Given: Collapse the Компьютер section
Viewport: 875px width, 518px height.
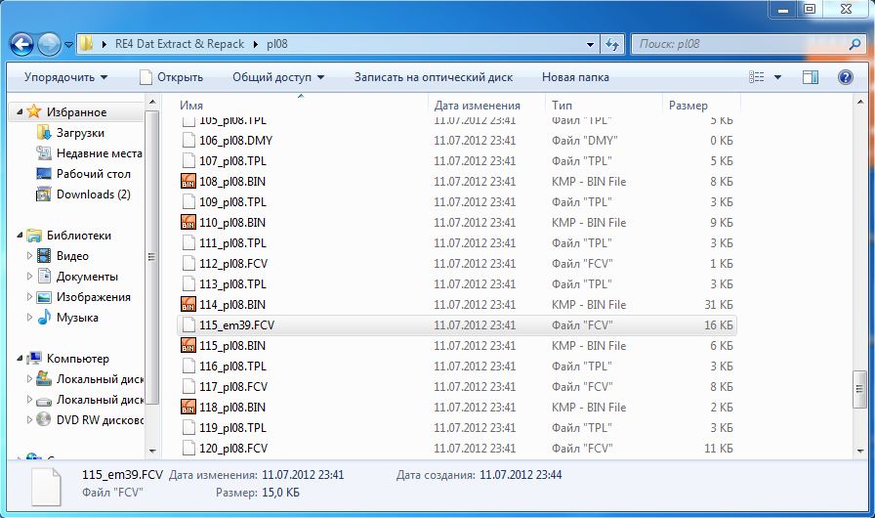Looking at the screenshot, I should click(x=20, y=359).
